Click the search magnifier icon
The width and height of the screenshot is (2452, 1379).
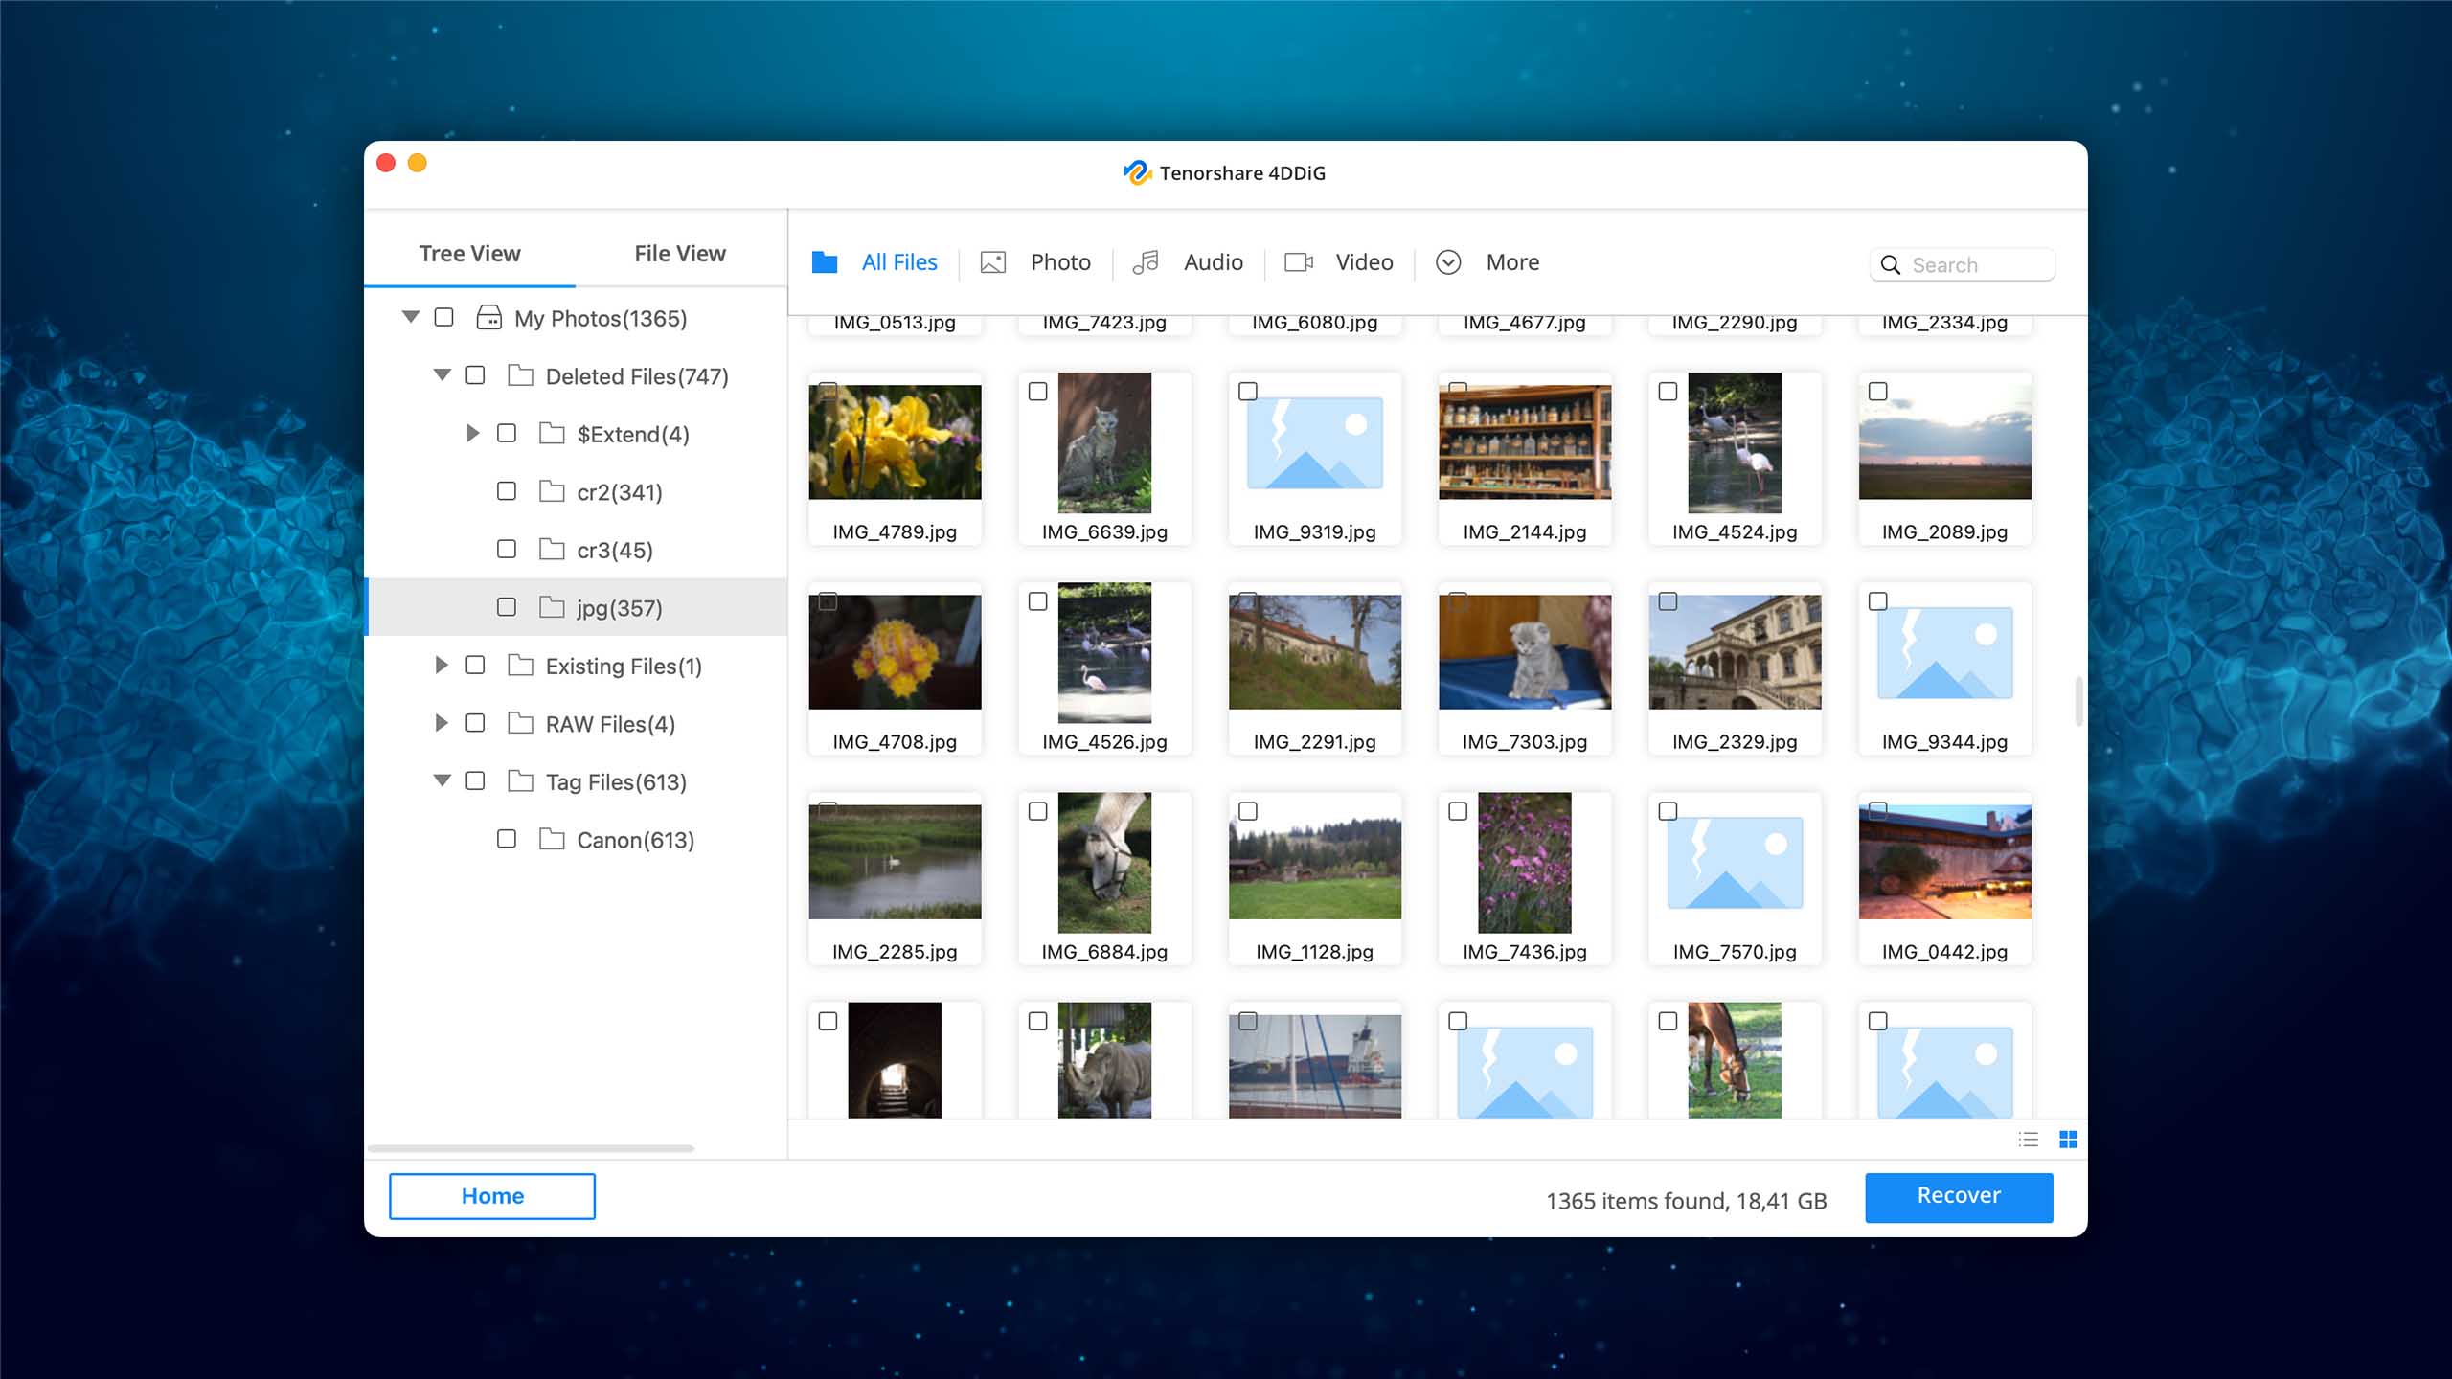point(1890,265)
